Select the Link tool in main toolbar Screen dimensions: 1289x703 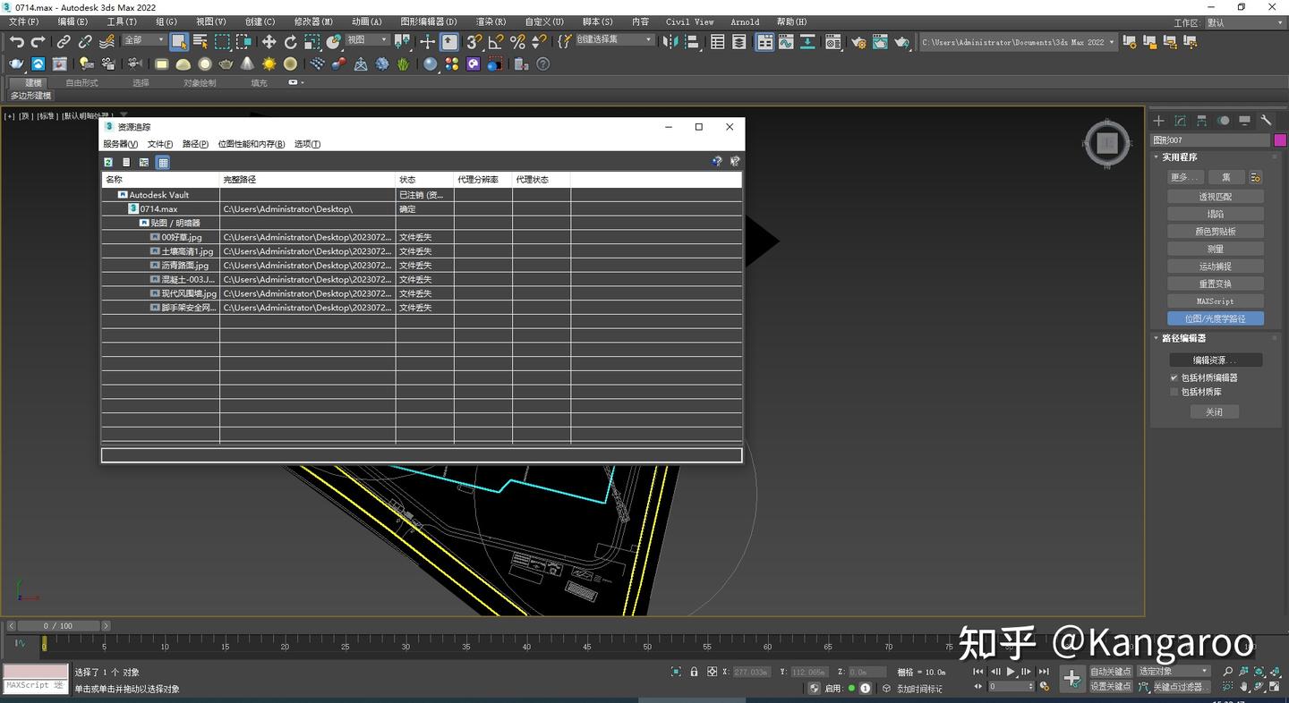click(x=64, y=42)
